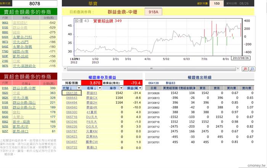Open 群益金鼎-中壢 in buy list
267x168 pixels.
(24, 88)
